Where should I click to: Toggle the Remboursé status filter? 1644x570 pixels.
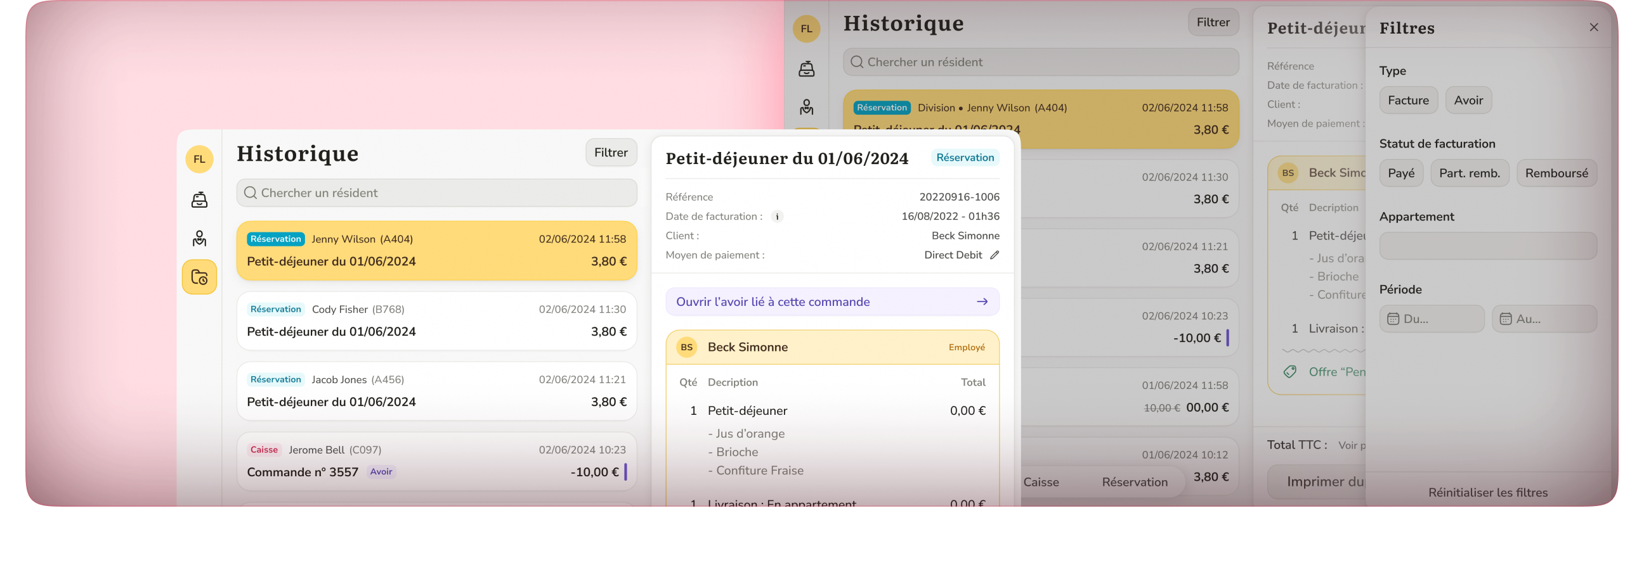1556,173
